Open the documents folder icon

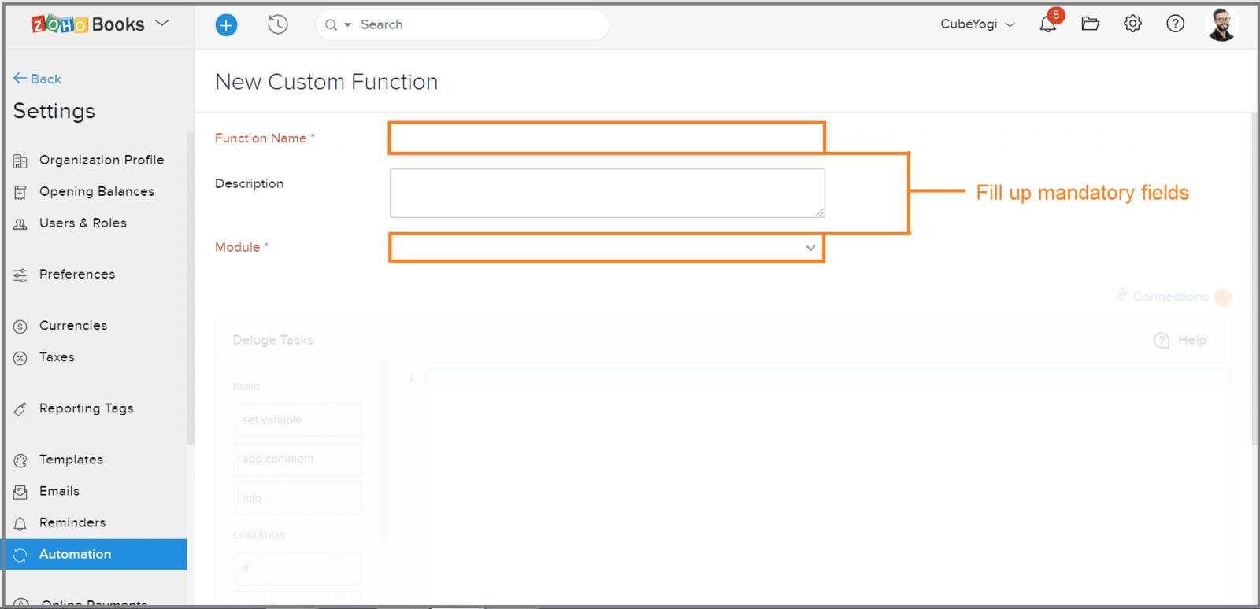pyautogui.click(x=1090, y=24)
